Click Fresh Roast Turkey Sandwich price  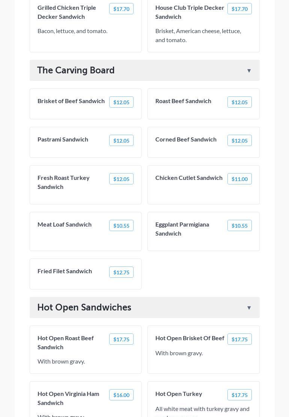pos(121,179)
